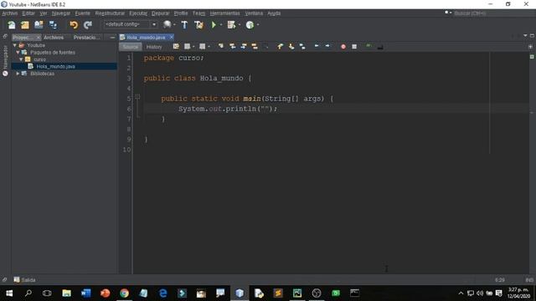Open Chrome from the taskbar

[125, 293]
